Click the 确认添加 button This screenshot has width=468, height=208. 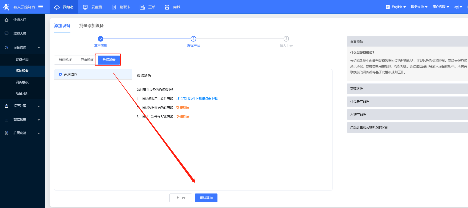pyautogui.click(x=206, y=198)
